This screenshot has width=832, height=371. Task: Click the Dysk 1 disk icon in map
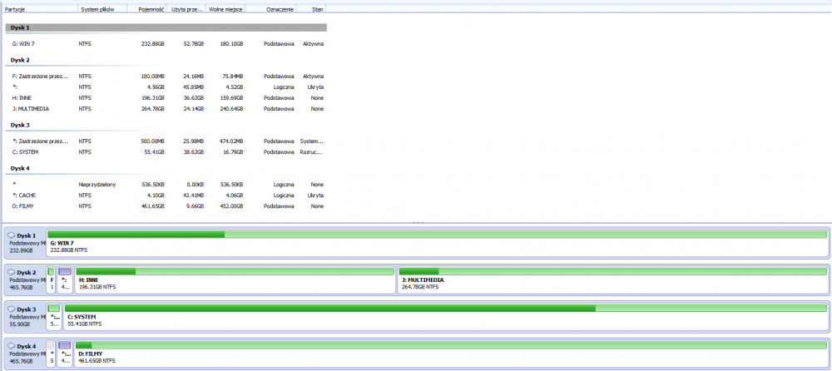pyautogui.click(x=12, y=235)
